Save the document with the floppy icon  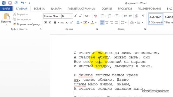[x=10, y=3]
